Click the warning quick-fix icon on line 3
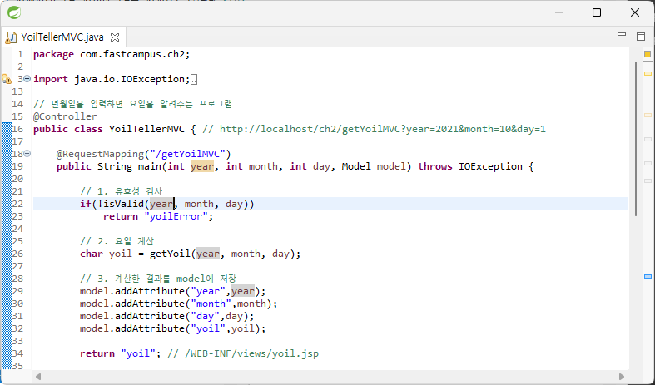Screen dimensions: 655x385 (7, 79)
